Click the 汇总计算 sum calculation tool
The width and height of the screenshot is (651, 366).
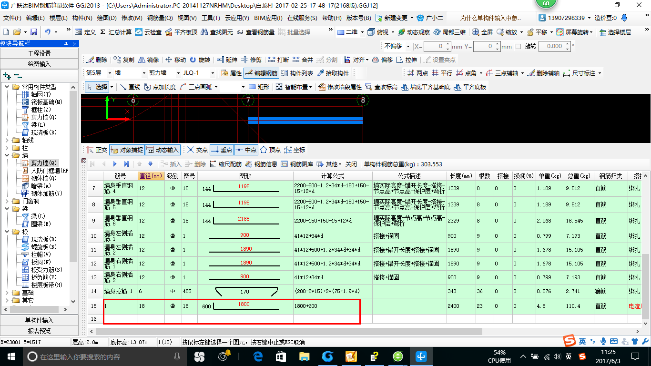116,32
